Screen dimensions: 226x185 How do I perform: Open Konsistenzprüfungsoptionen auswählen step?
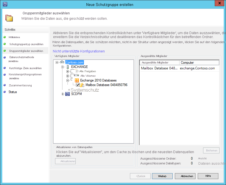click(x=25, y=76)
